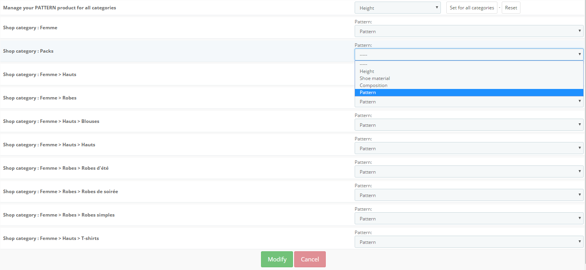
Task: Open the dropdown for Femme > Hauts > Hauts
Action: (469, 148)
